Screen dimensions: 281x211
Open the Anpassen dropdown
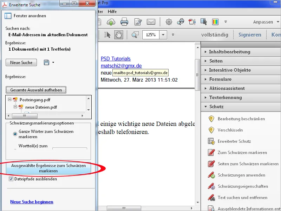(x=266, y=22)
